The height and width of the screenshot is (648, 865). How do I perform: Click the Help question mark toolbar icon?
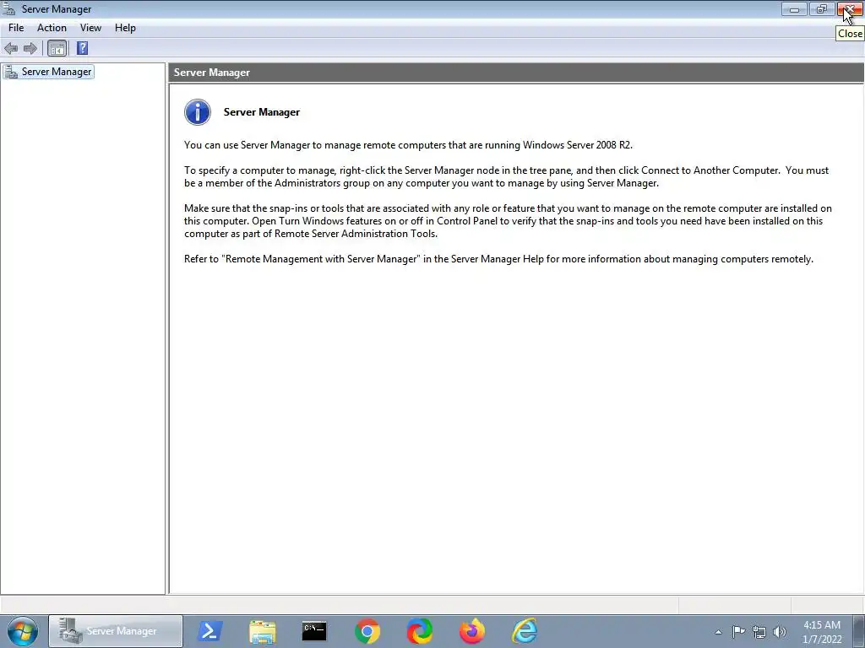(x=82, y=48)
